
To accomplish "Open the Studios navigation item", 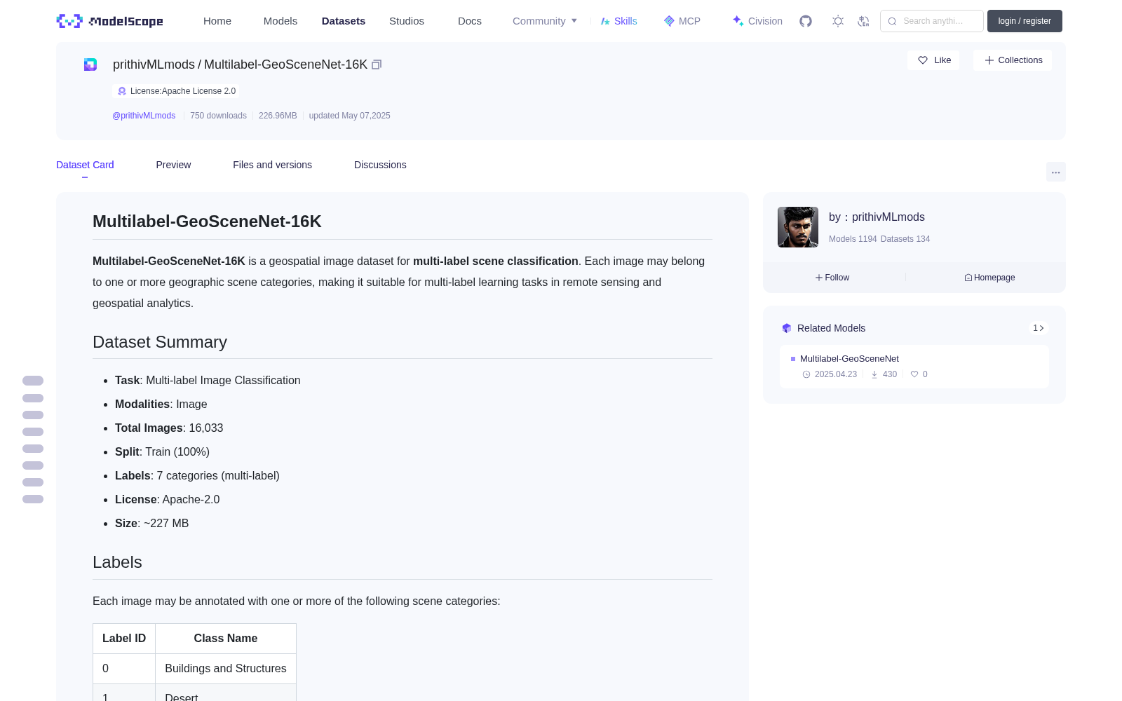I will (407, 21).
